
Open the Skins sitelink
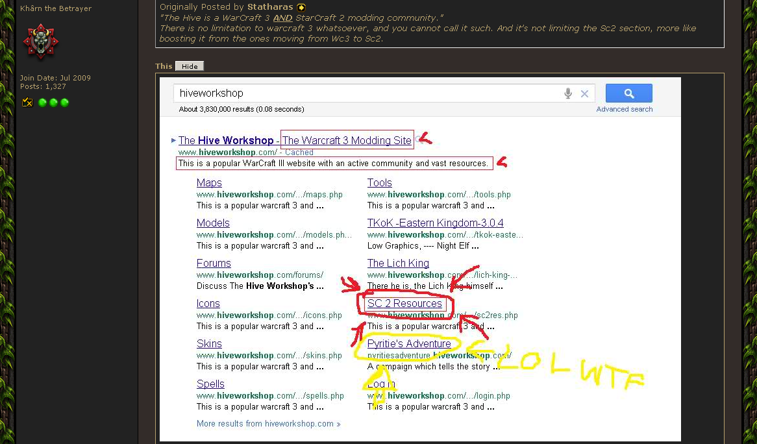[209, 343]
